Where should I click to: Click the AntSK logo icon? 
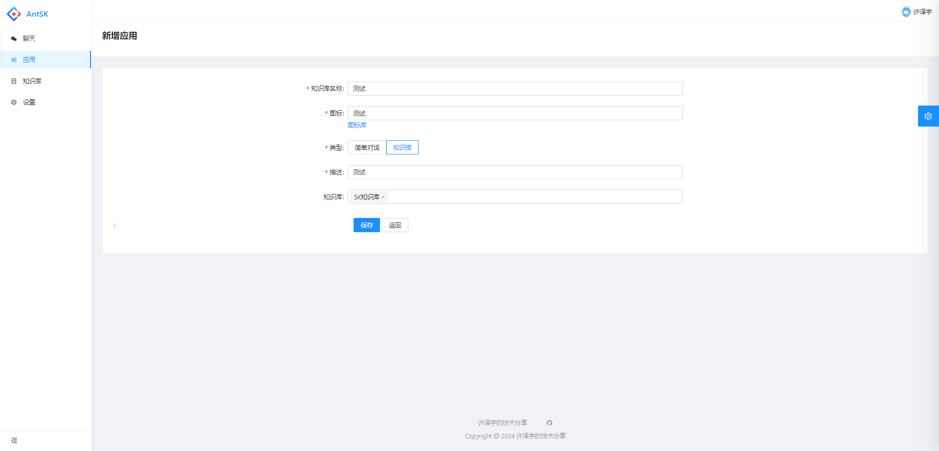[x=14, y=14]
